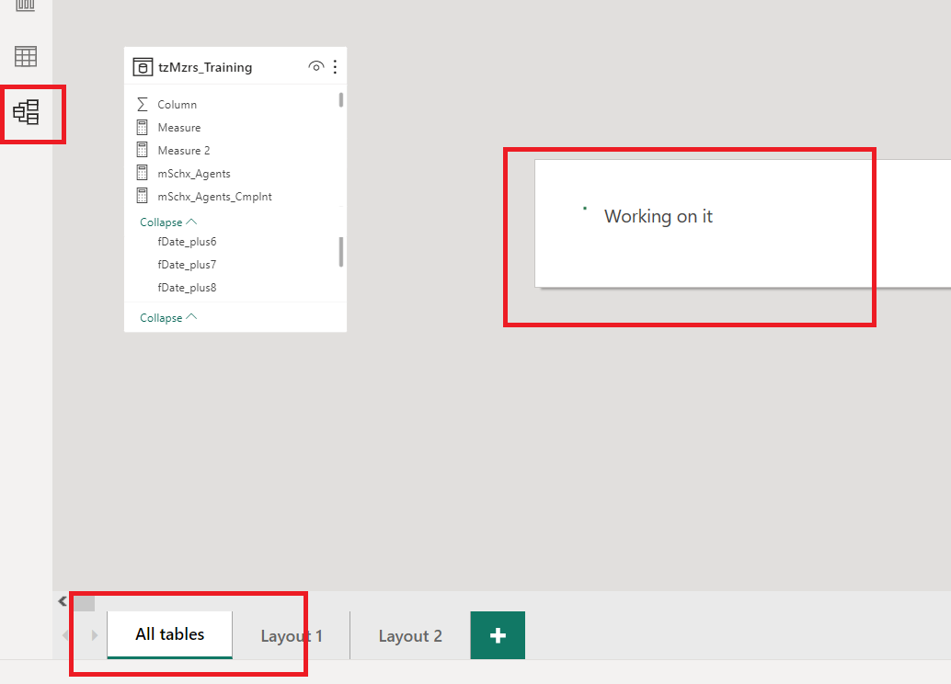Click the tabs scroll-right arrow

94,635
